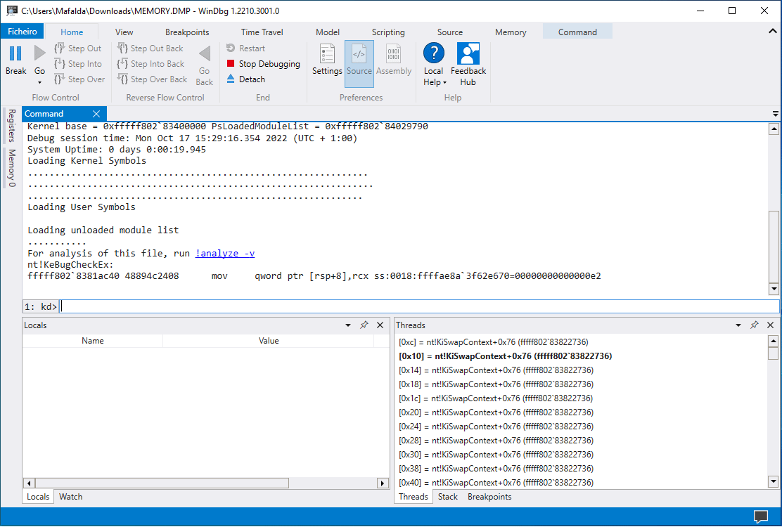Select the Home ribbon tab

click(x=72, y=32)
